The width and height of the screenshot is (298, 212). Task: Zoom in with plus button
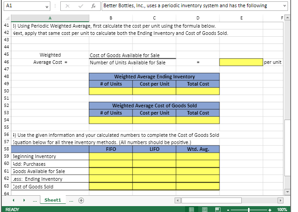coord(270,210)
